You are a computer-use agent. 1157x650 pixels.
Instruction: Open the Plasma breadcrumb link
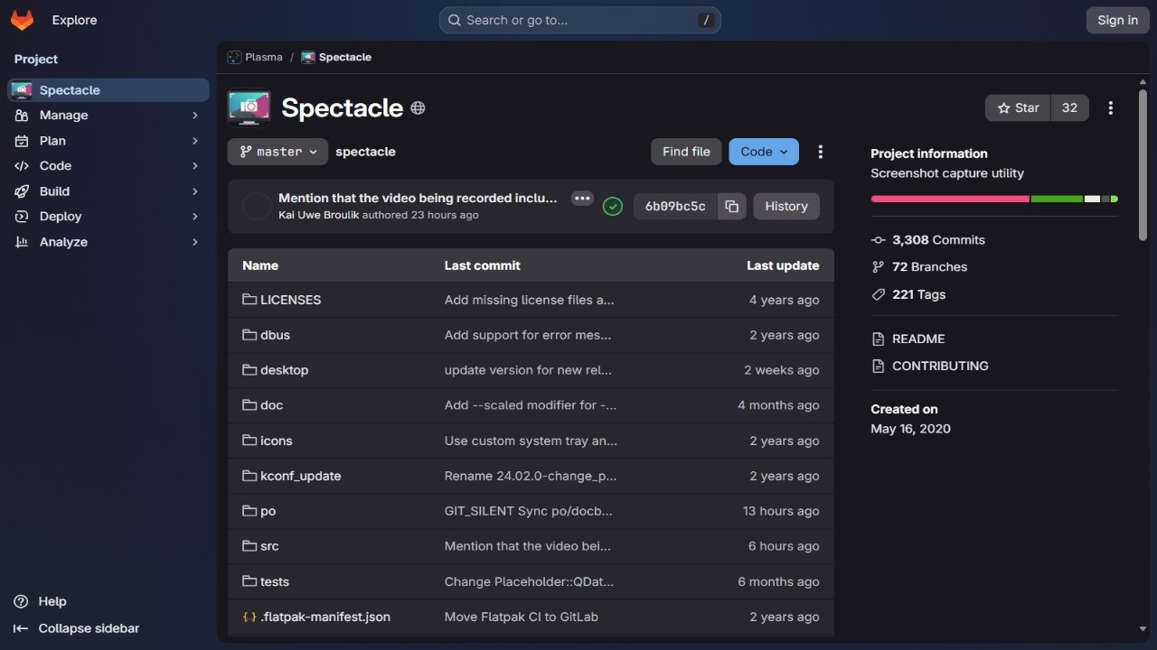click(x=264, y=57)
